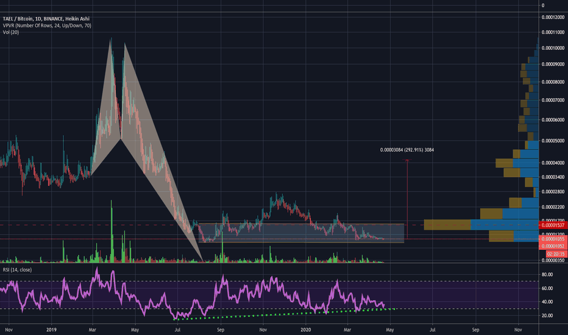568x335 pixels.
Task: Click the longest volume profile bar
Action: tap(481, 225)
